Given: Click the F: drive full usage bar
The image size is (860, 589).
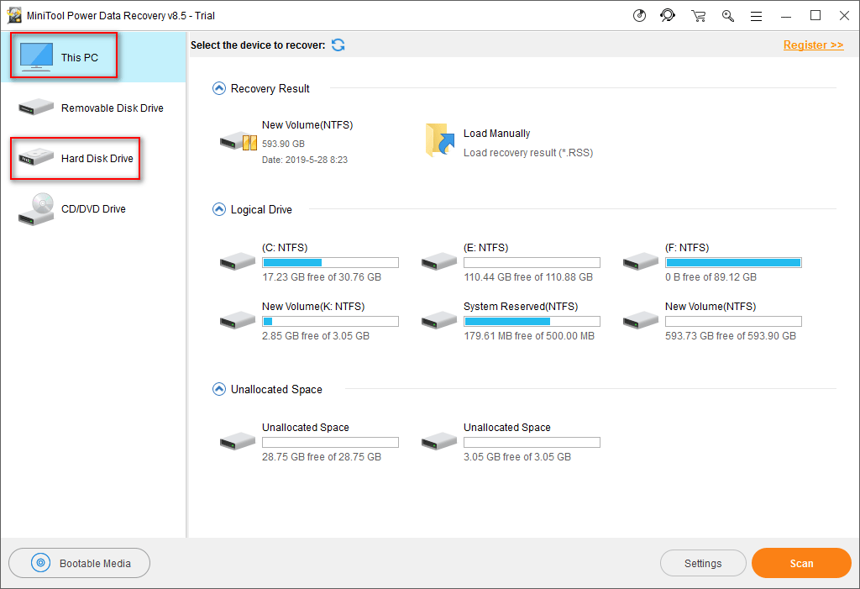Looking at the screenshot, I should click(733, 262).
